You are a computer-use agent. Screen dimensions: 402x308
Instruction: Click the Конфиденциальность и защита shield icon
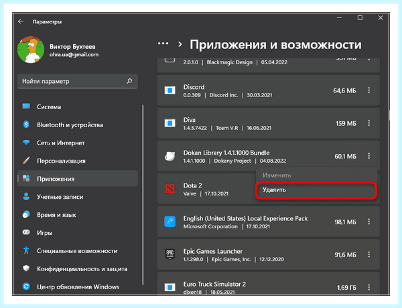click(26, 268)
